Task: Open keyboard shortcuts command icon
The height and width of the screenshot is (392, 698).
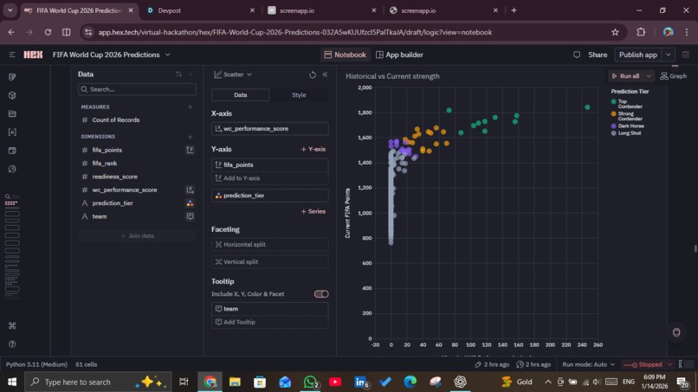Action: coord(12,325)
